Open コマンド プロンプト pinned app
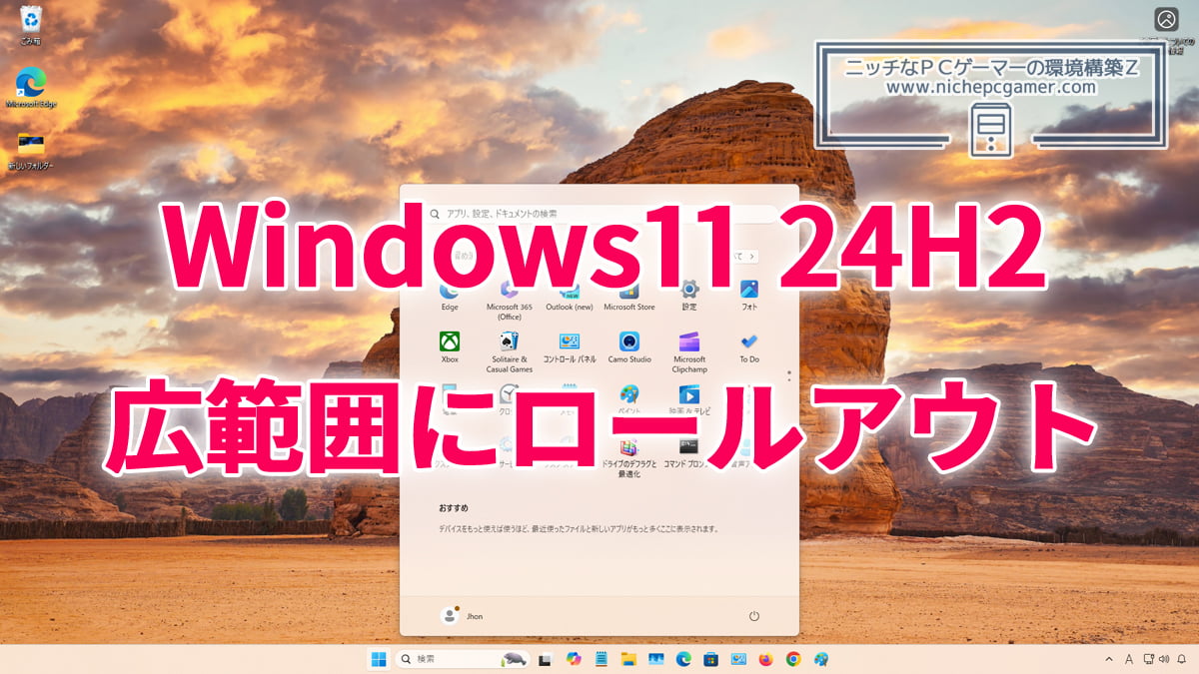This screenshot has height=674, width=1199. (689, 453)
